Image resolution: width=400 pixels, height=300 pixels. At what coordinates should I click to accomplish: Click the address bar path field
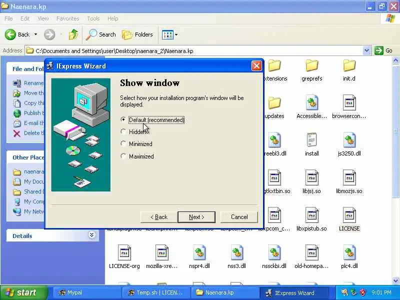point(194,51)
